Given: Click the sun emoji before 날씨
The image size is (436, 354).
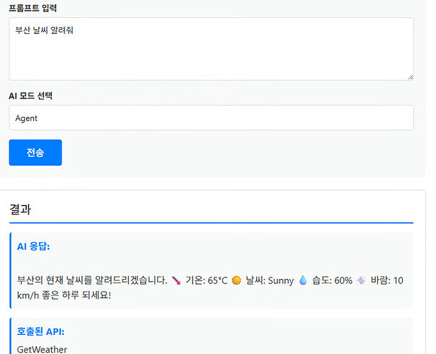Looking at the screenshot, I should click(236, 280).
